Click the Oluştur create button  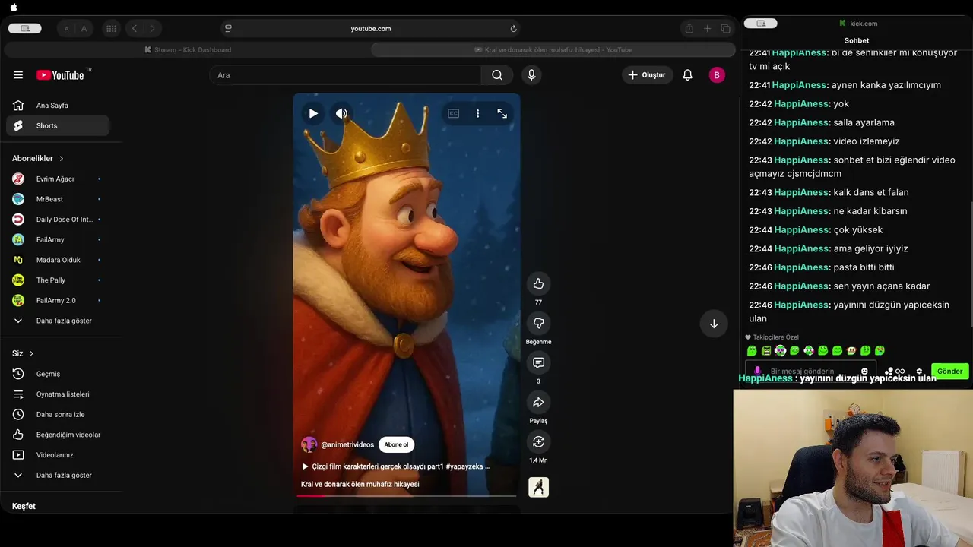coord(648,75)
